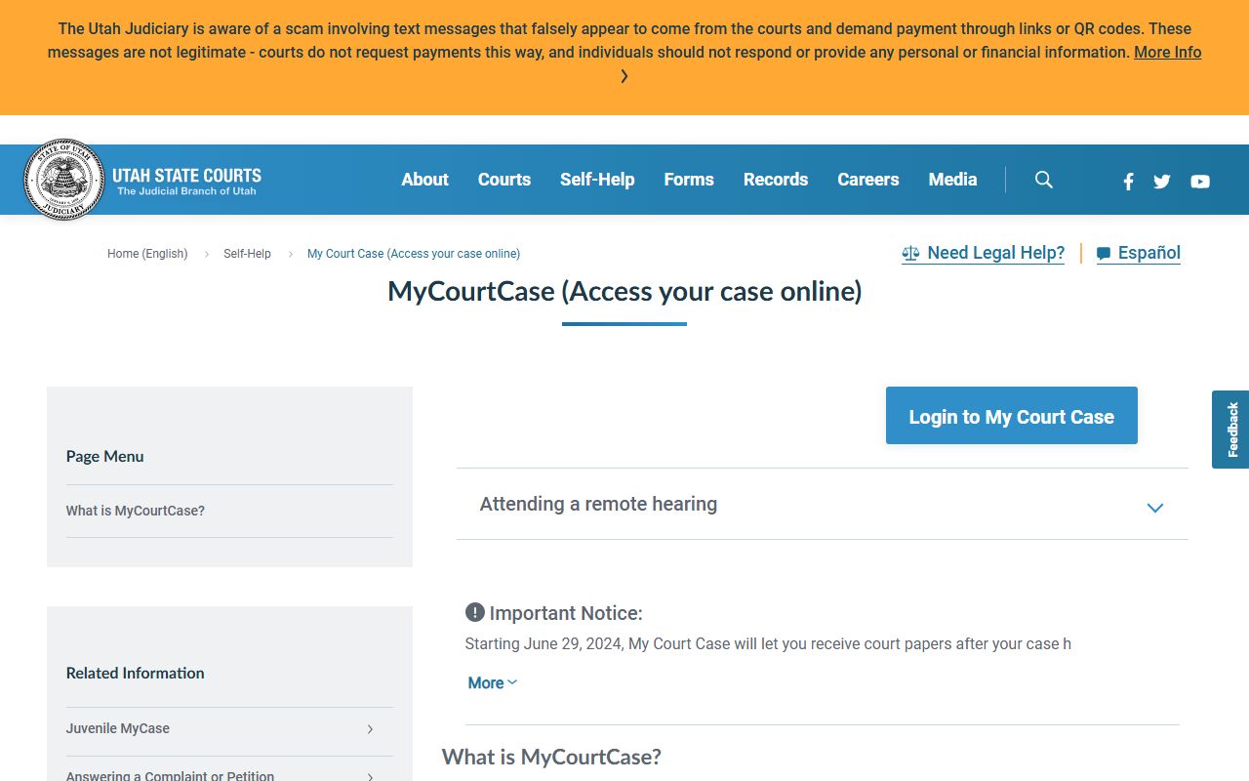Open the Records menu
The width and height of the screenshot is (1249, 781).
tap(776, 180)
